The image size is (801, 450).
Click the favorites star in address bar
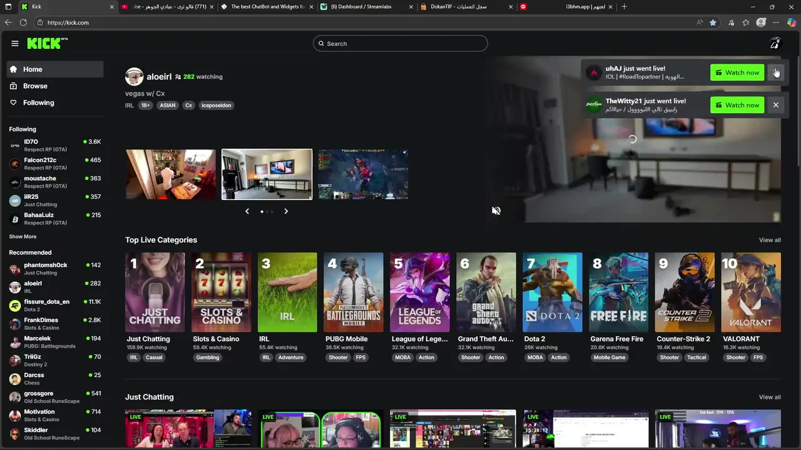coord(713,22)
